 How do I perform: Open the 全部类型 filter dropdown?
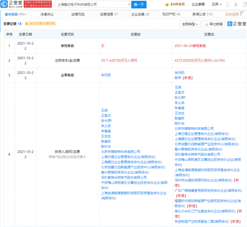coord(190,24)
